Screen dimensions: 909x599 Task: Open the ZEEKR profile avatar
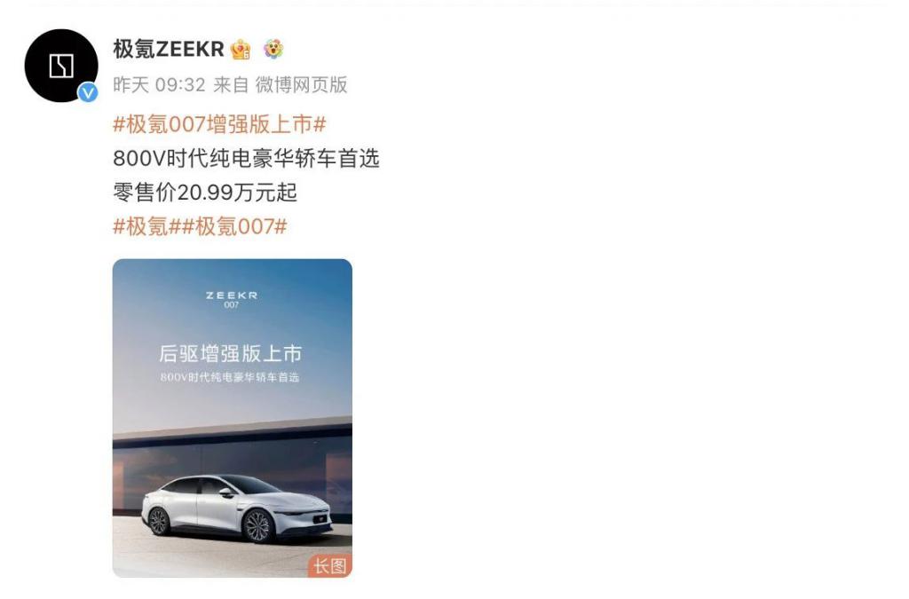tap(61, 66)
